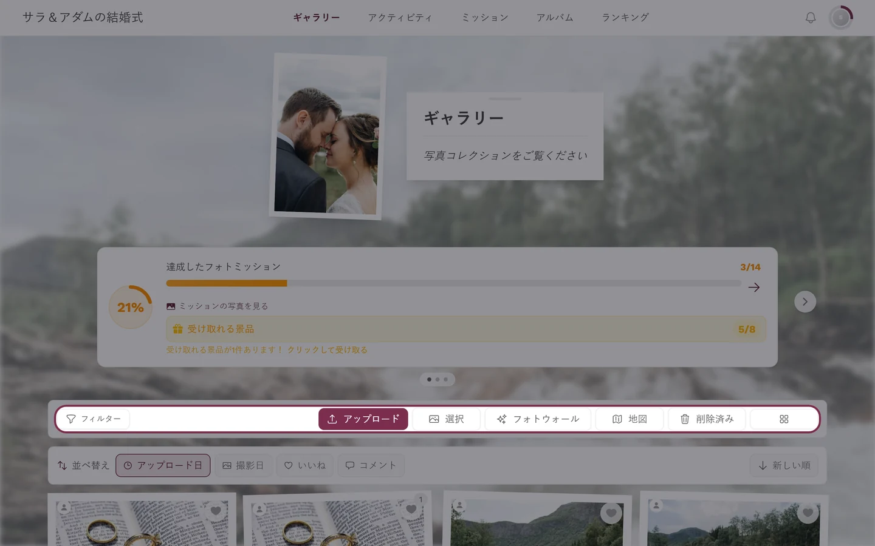The height and width of the screenshot is (546, 875).
Task: Show 削除済み deleted photos
Action: [707, 419]
